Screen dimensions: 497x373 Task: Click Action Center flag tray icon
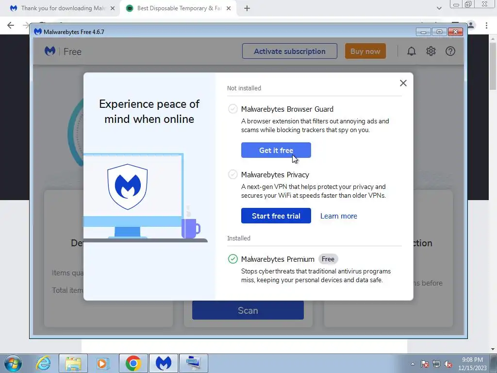pos(425,364)
